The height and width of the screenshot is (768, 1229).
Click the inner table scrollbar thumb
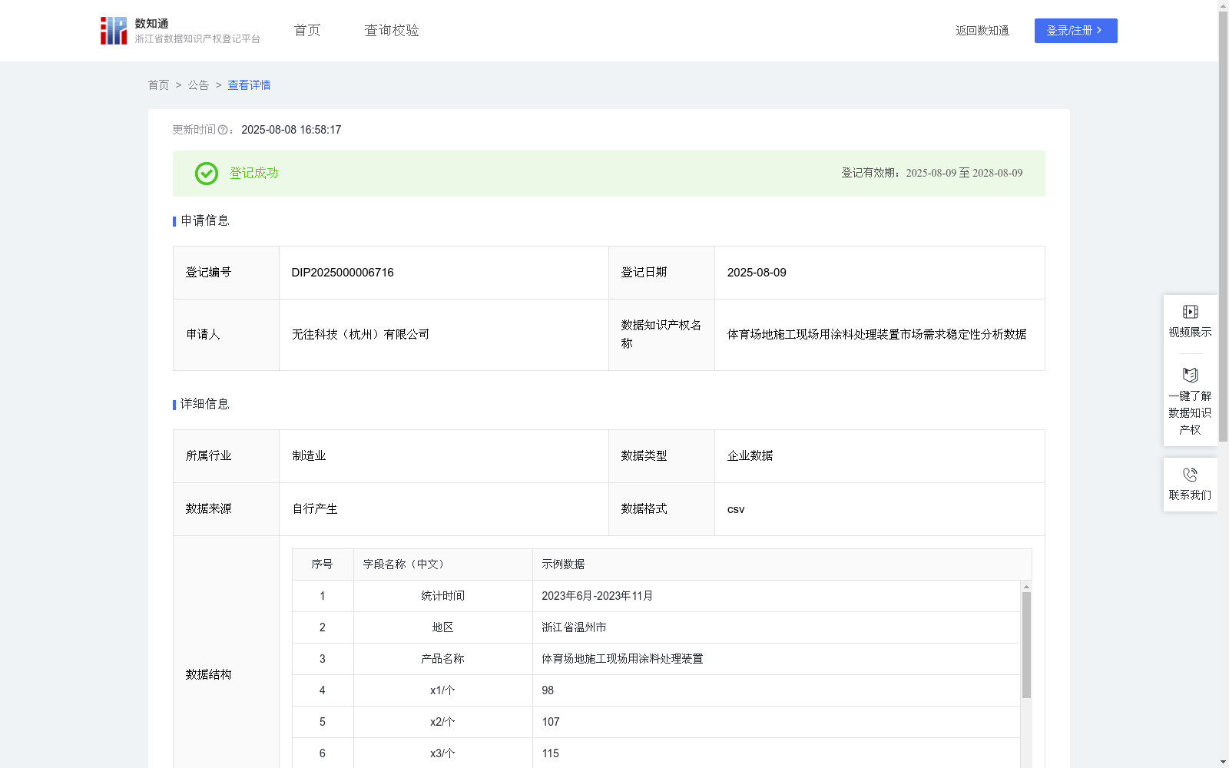click(x=1026, y=645)
